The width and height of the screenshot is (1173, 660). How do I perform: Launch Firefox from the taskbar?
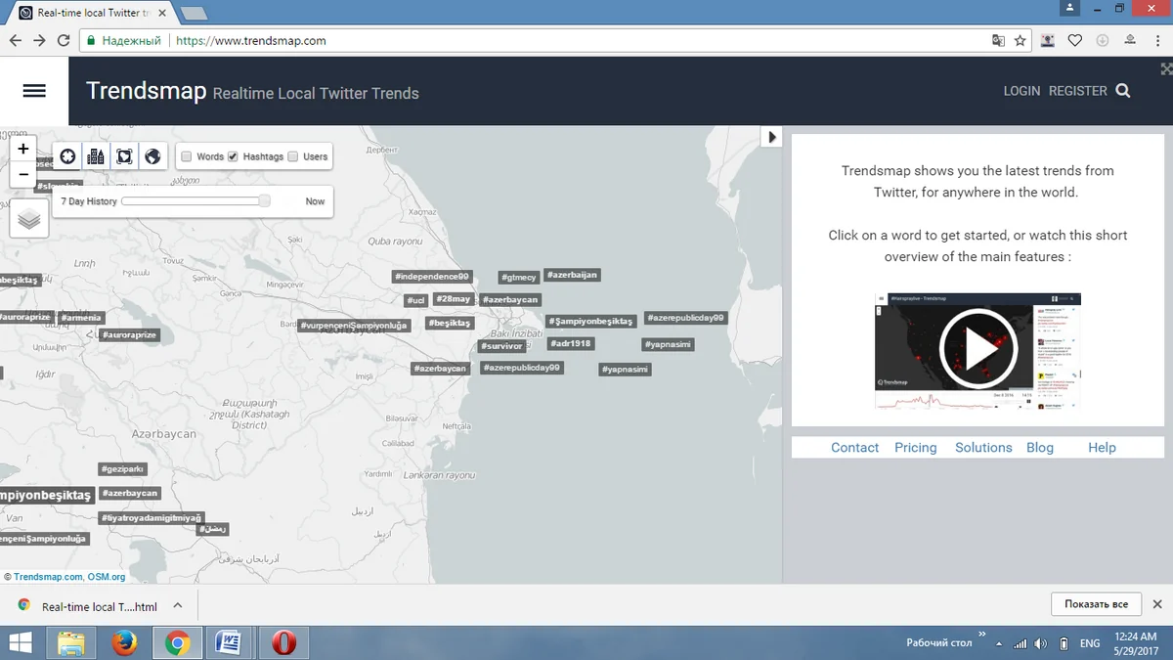click(124, 642)
